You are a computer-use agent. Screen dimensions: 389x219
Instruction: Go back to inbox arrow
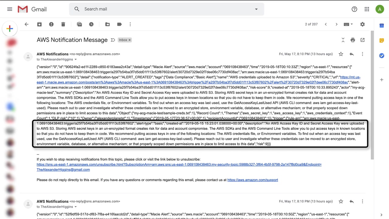[26, 24]
